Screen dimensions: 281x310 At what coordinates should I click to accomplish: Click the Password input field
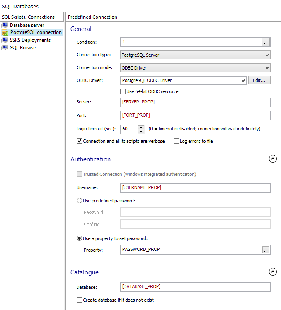click(x=195, y=212)
